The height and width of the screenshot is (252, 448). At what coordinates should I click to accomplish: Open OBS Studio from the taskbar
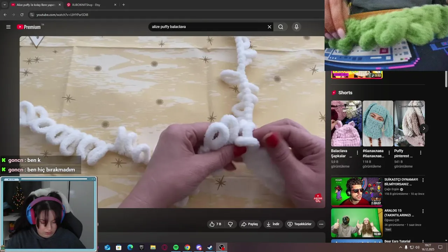222,247
